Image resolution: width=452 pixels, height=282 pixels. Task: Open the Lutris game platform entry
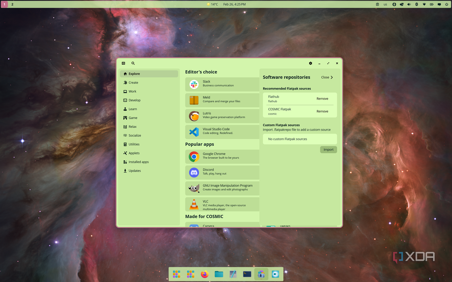pos(222,116)
